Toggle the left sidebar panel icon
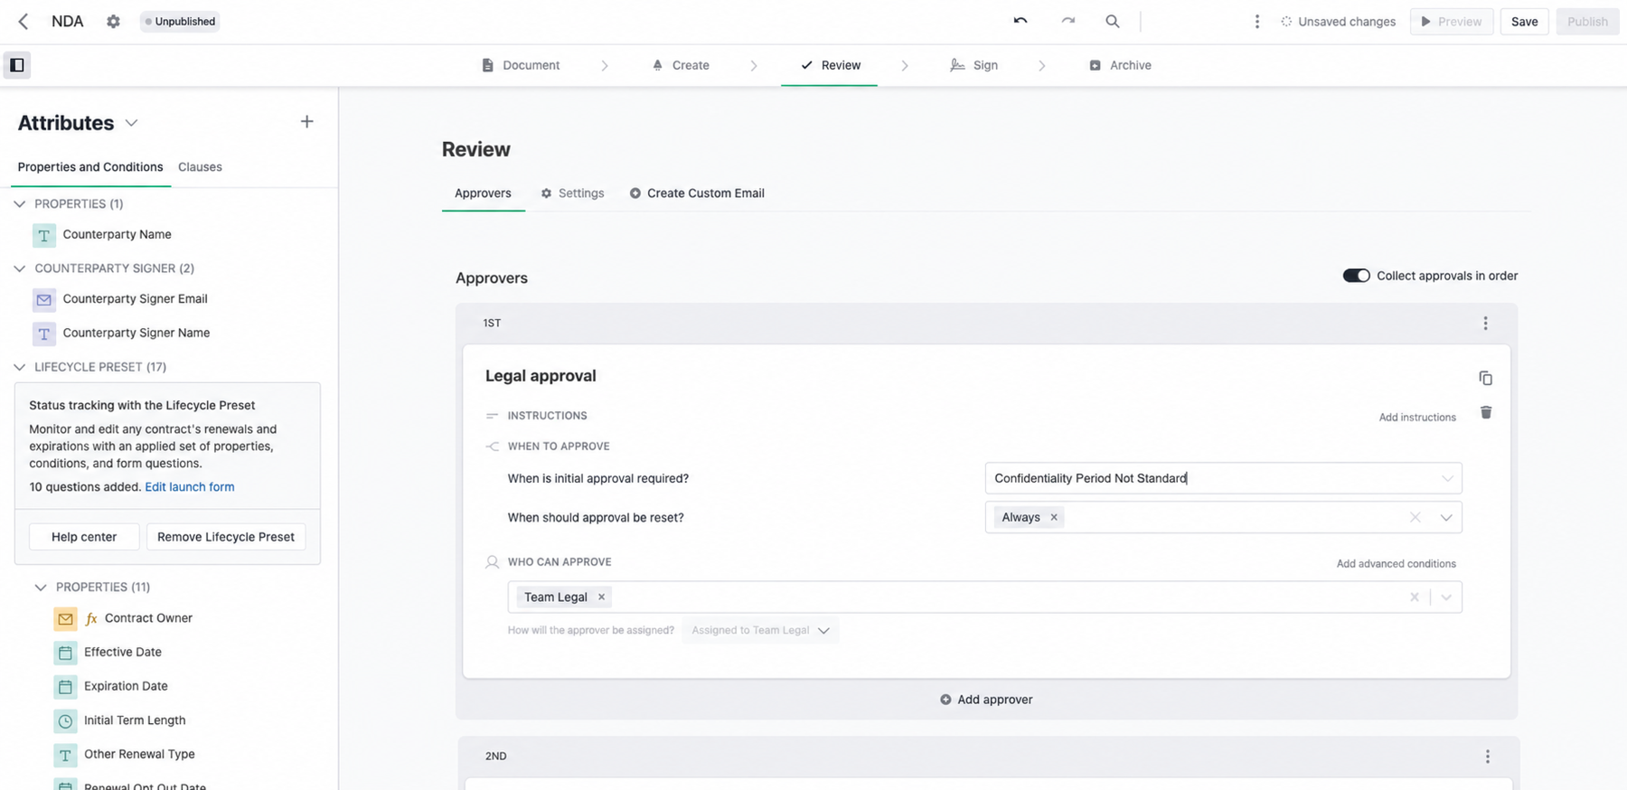This screenshot has width=1627, height=790. pyautogui.click(x=17, y=65)
